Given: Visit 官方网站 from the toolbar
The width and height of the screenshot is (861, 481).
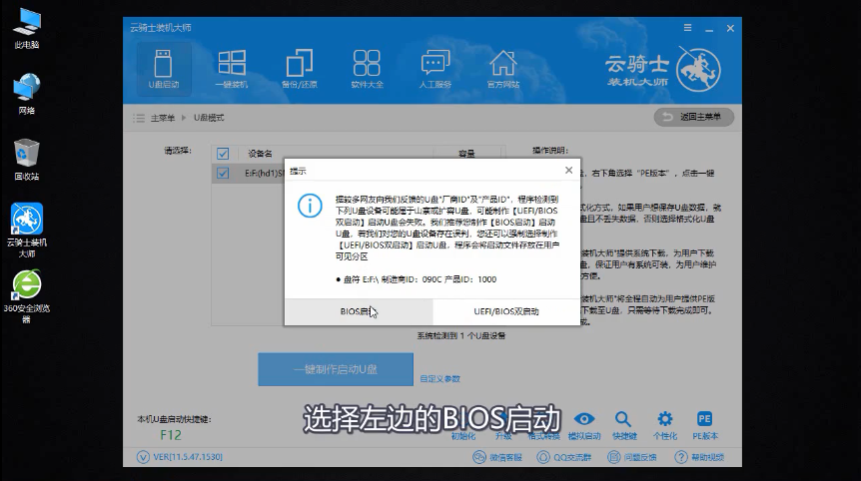Looking at the screenshot, I should coord(503,69).
